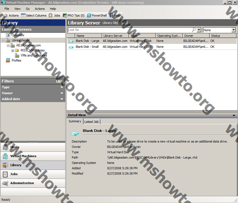This screenshot has height=203, width=238.
Task: Open the Actions menu
Action: pyautogui.click(x=40, y=9)
